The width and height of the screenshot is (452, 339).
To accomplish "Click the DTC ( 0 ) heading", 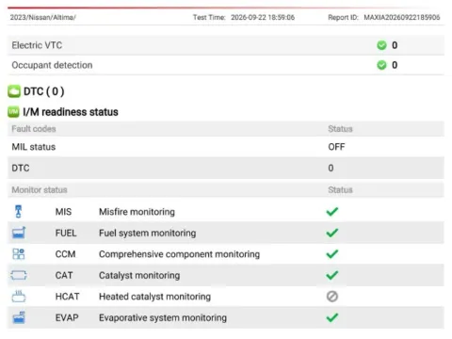I will pyautogui.click(x=44, y=91).
